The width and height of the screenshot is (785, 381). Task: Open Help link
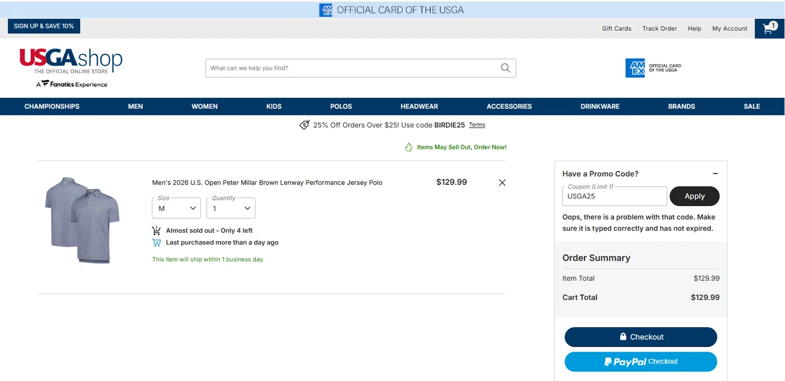click(x=694, y=29)
